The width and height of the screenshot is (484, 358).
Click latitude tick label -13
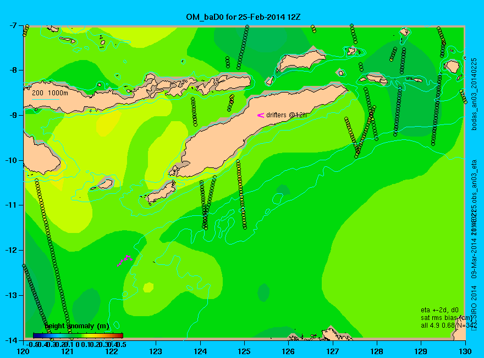(x=12, y=295)
